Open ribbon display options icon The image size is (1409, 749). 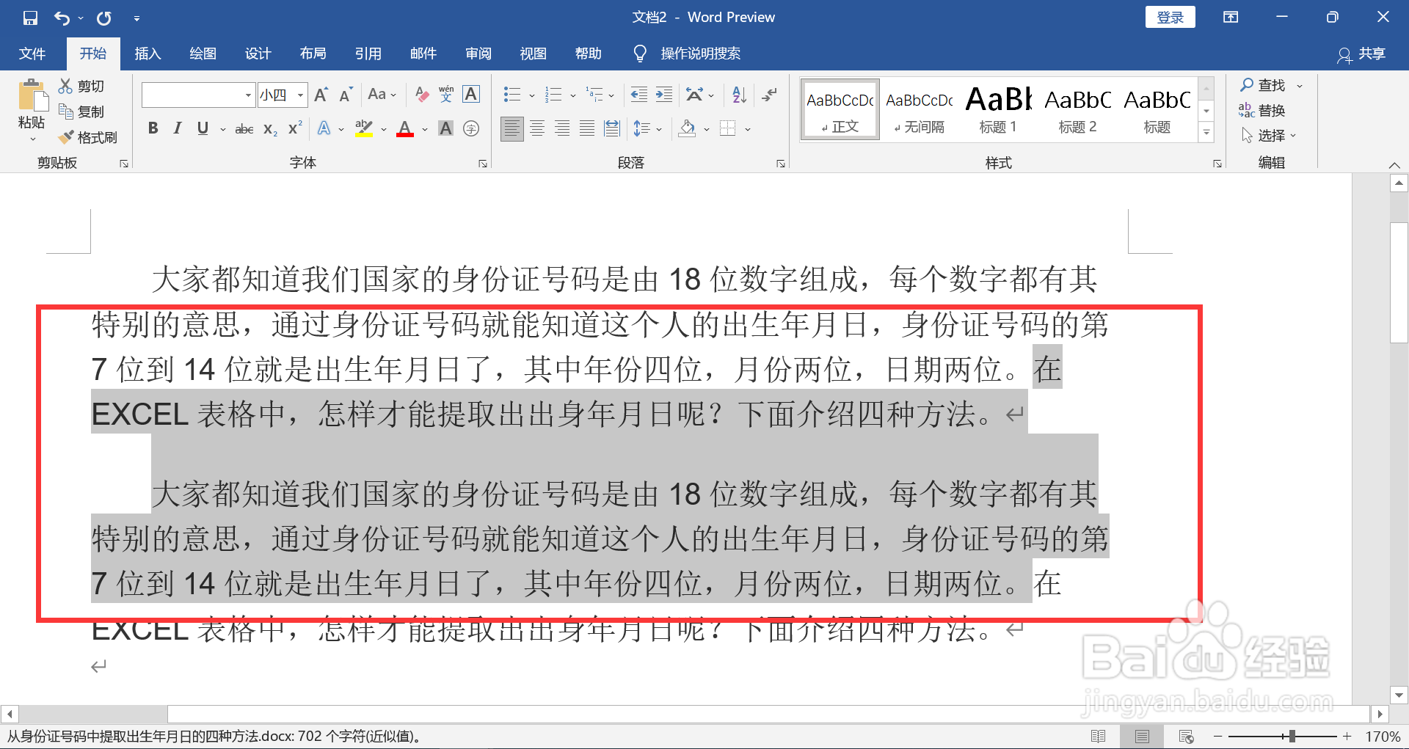click(1231, 17)
